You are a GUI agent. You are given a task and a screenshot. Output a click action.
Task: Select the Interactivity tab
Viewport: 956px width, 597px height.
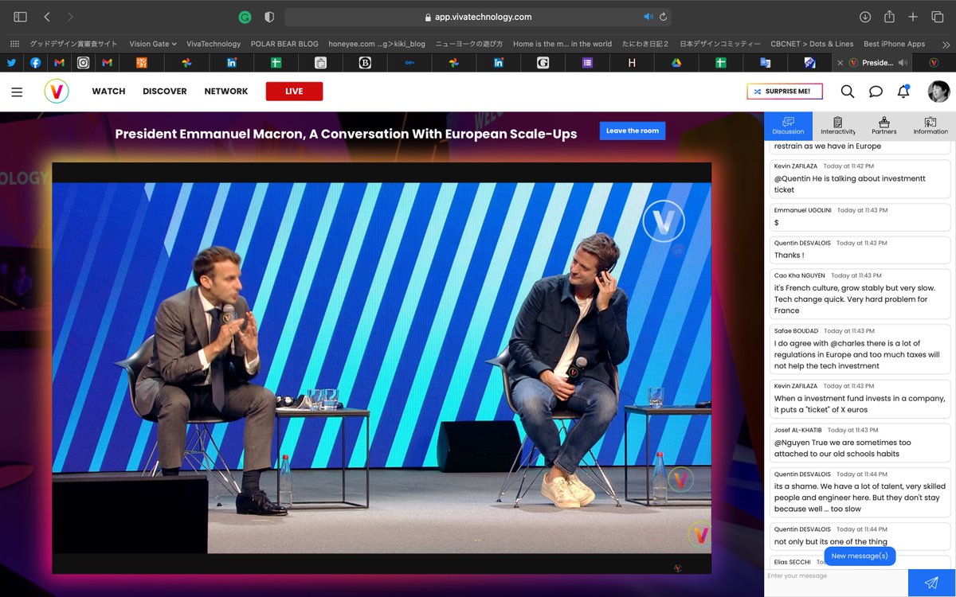click(838, 126)
